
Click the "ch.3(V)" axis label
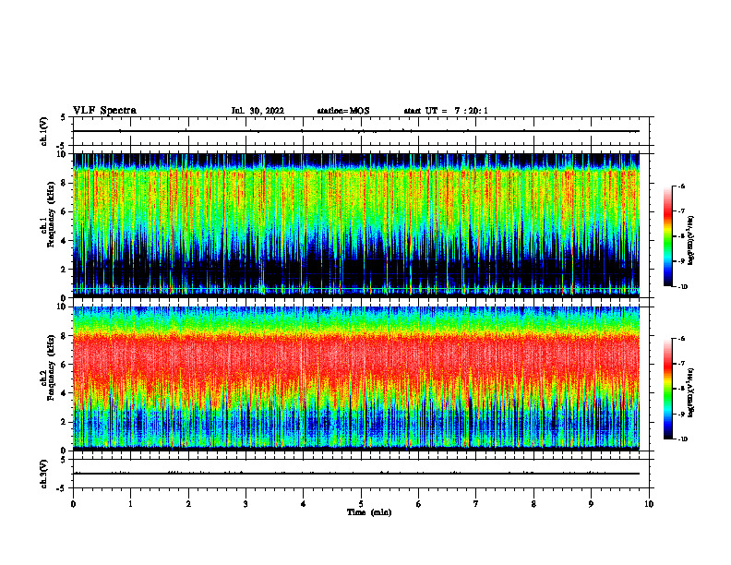click(x=44, y=474)
